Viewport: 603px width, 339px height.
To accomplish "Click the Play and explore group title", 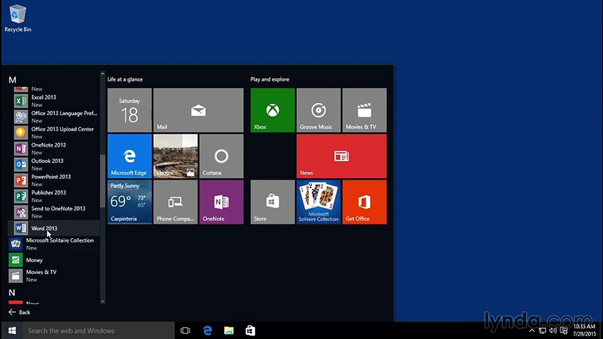I will pos(270,79).
